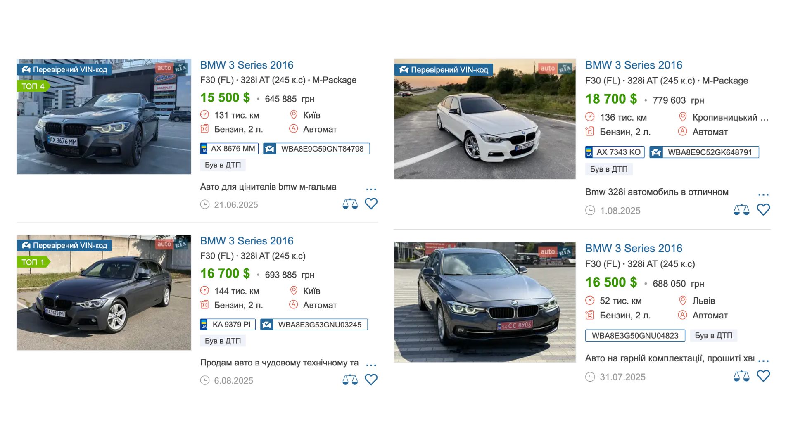Favorite the 18 700 $ BMW listing
The image size is (793, 446).
click(x=763, y=210)
